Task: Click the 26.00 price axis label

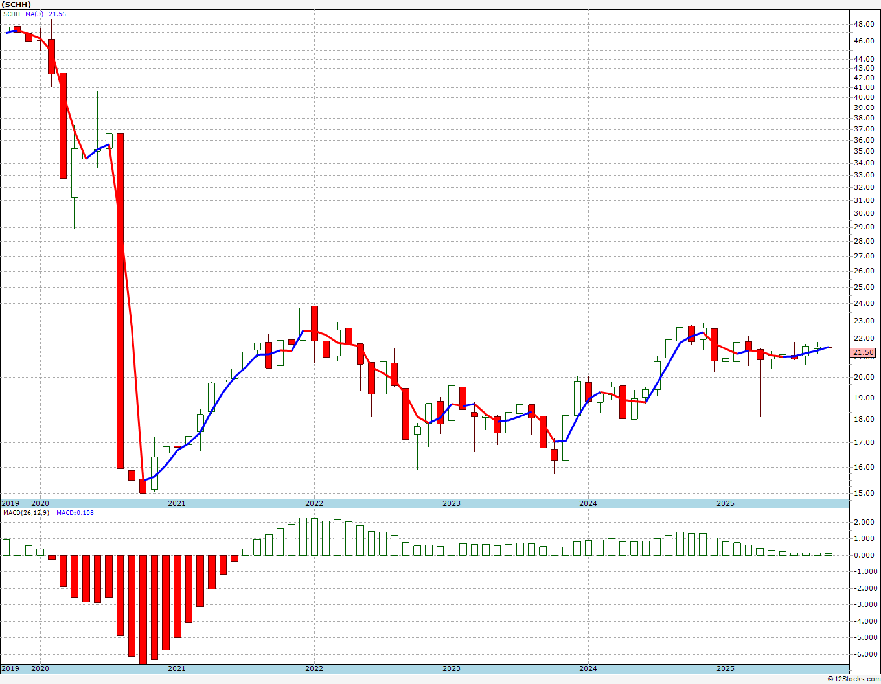Action: point(864,271)
